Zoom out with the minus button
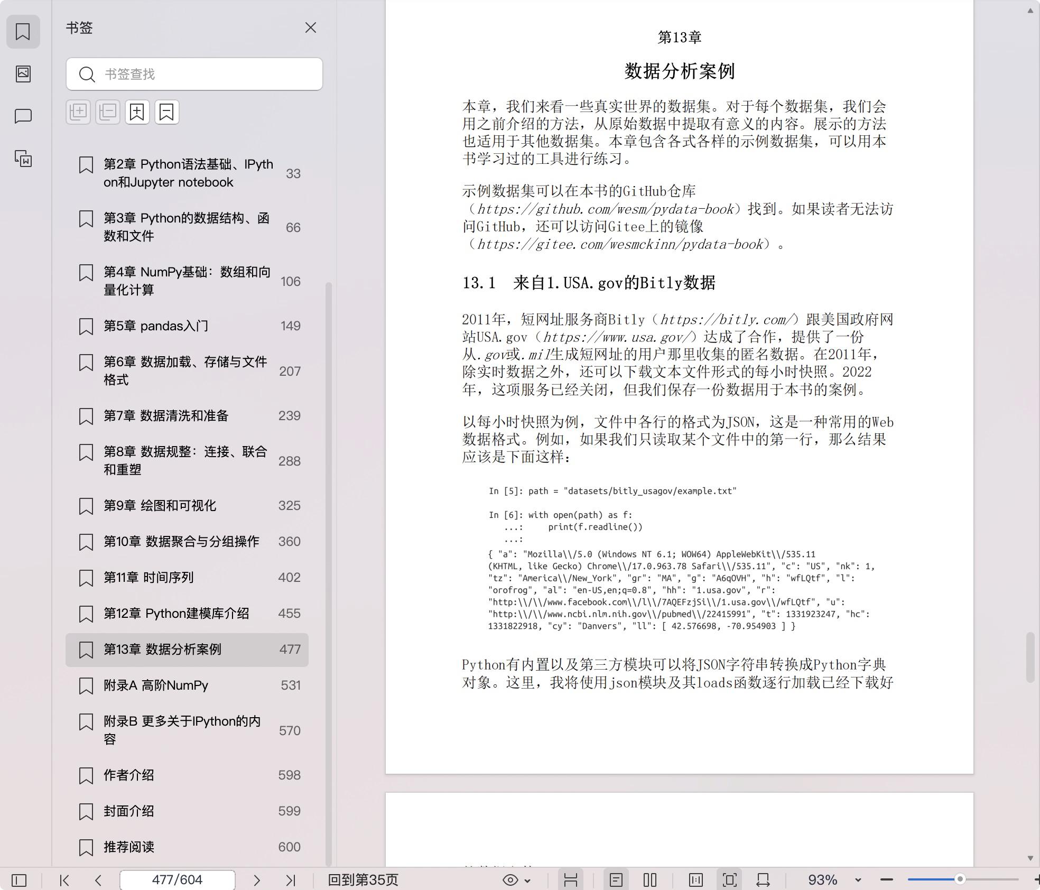This screenshot has height=890, width=1040. [x=886, y=880]
